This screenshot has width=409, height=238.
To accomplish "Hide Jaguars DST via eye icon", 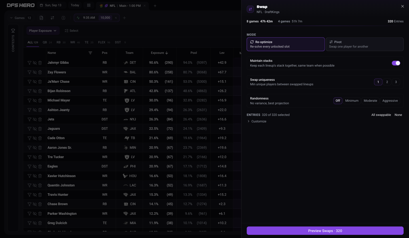I will pos(35,129).
